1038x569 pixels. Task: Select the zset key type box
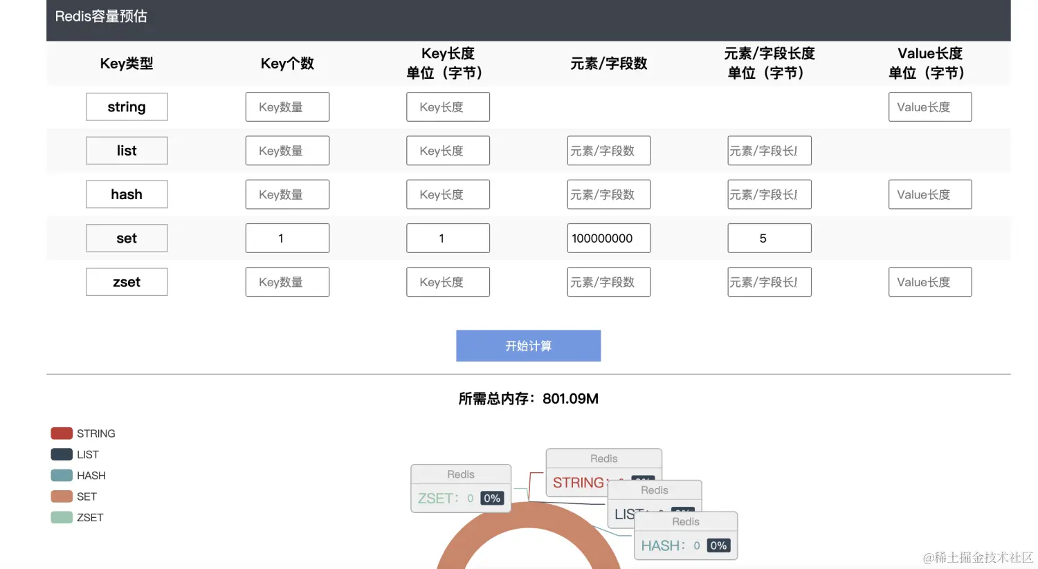pos(127,282)
